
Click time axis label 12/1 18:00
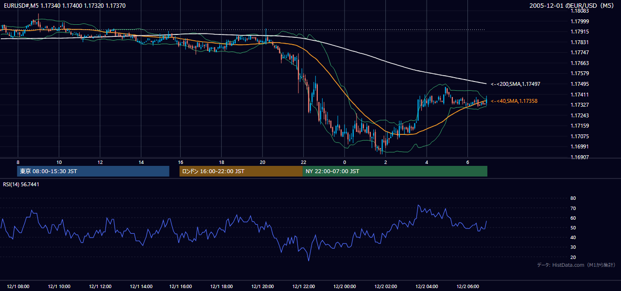point(221,286)
